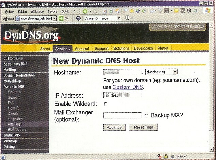Open the Affichage menu
216x160 pixels.
[x=37, y=12]
